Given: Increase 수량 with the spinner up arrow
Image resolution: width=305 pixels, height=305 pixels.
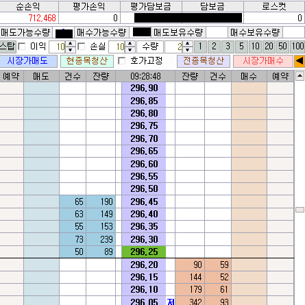Looking at the screenshot, I should (x=188, y=44).
